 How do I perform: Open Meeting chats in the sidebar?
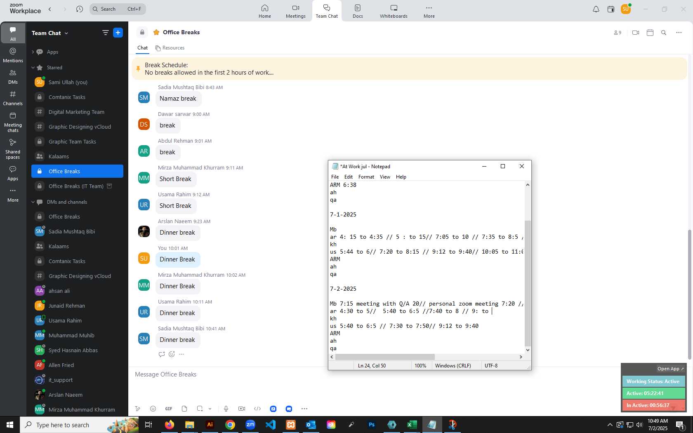coord(13,122)
